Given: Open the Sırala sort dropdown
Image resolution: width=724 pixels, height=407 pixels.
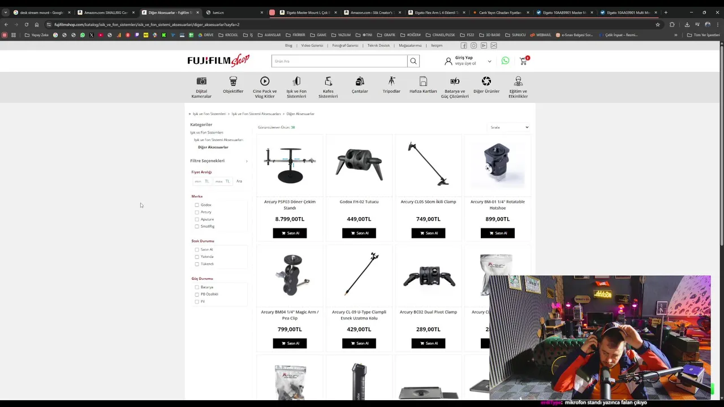Looking at the screenshot, I should point(509,127).
